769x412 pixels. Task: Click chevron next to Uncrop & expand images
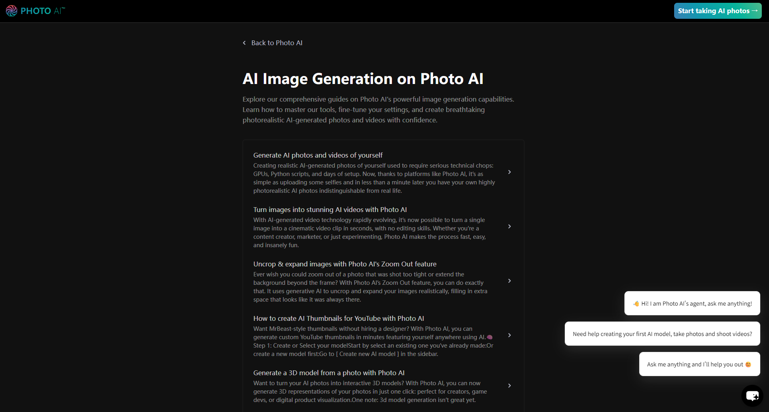[x=509, y=281]
